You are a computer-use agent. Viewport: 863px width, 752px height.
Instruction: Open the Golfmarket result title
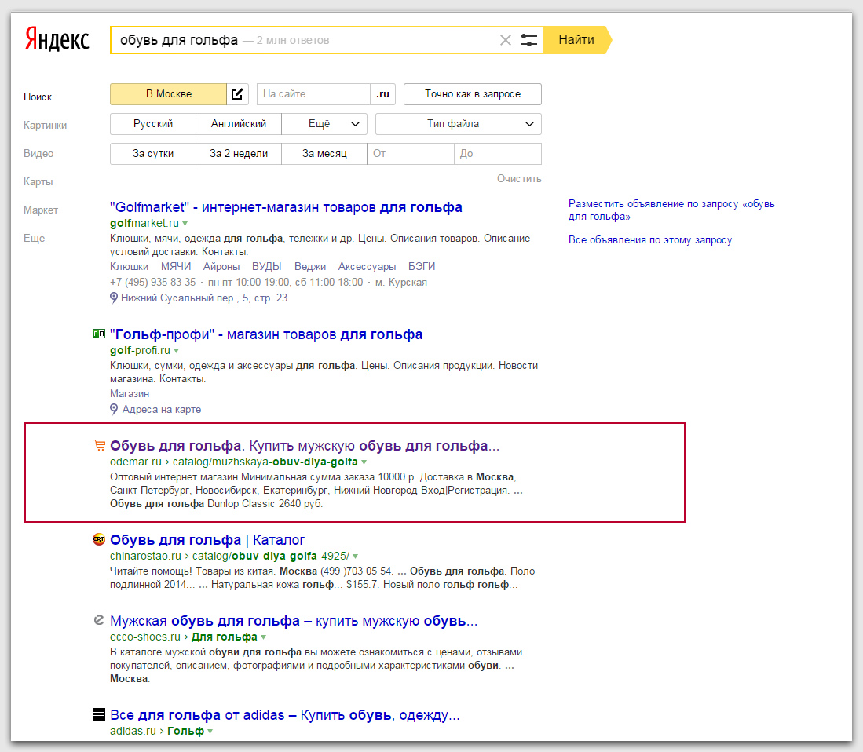(286, 207)
